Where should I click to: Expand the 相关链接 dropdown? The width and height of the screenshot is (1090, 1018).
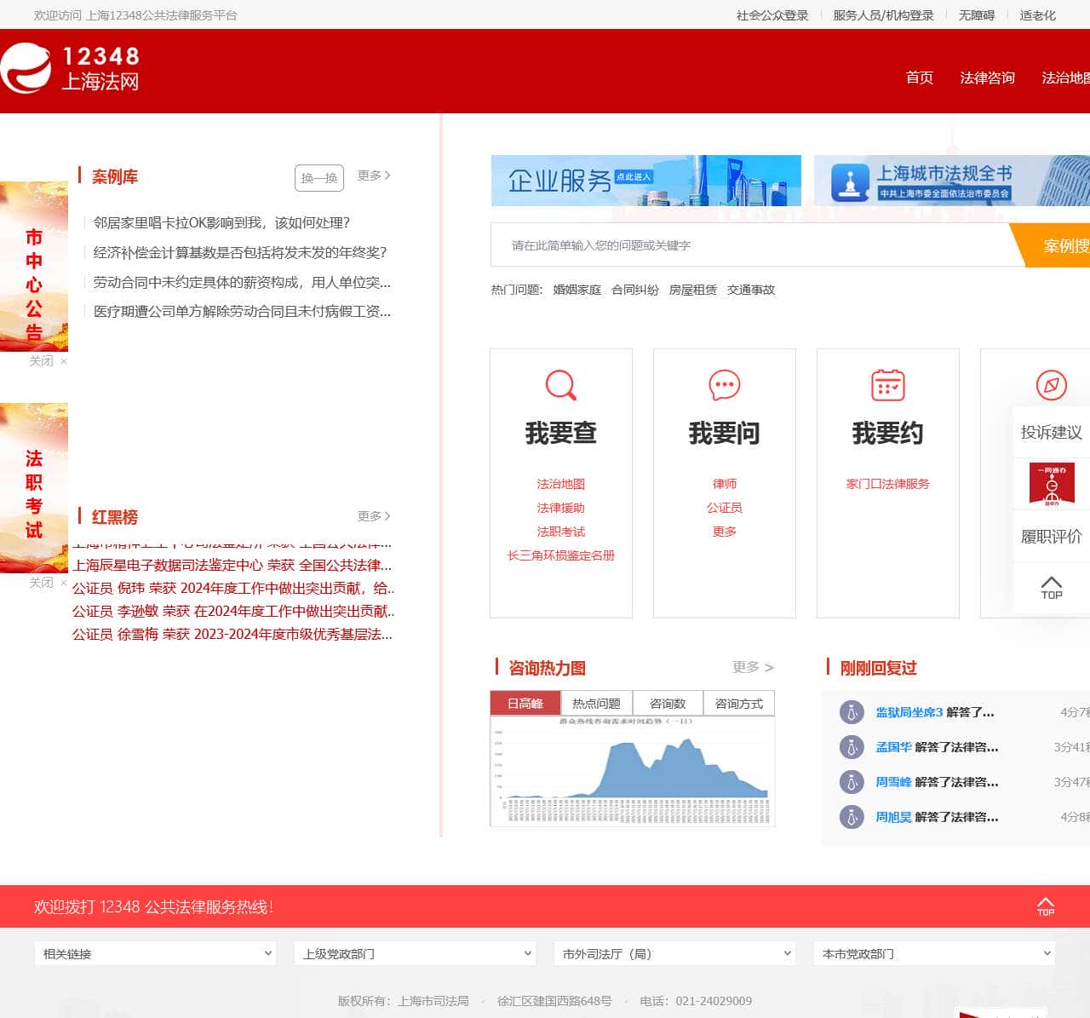pyautogui.click(x=155, y=953)
